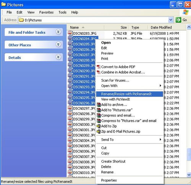191x185 pixels.
Task: Open the Open With submenu
Action: [129, 86]
